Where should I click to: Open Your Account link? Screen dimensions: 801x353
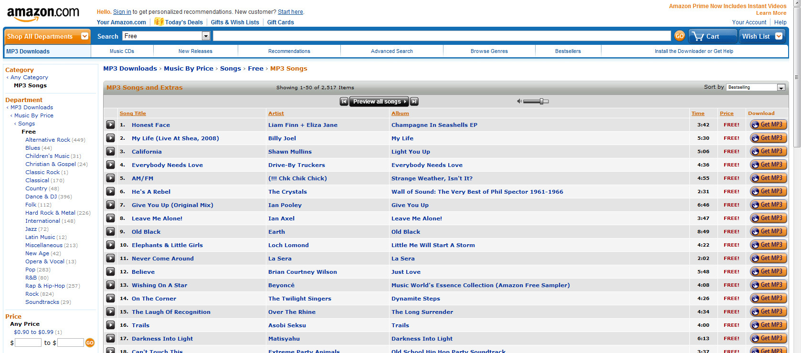pos(749,22)
